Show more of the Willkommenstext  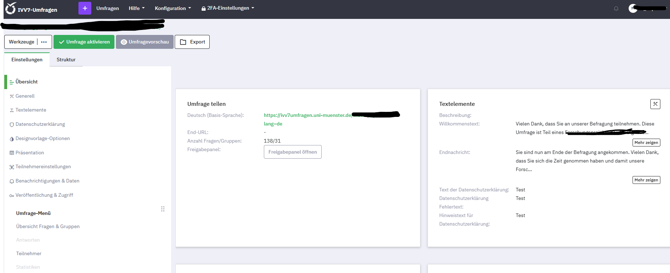coord(646,143)
